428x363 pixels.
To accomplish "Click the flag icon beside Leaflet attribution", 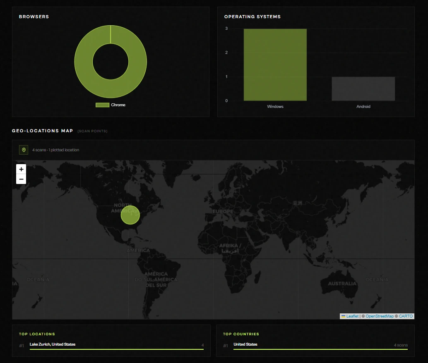I will 343,316.
